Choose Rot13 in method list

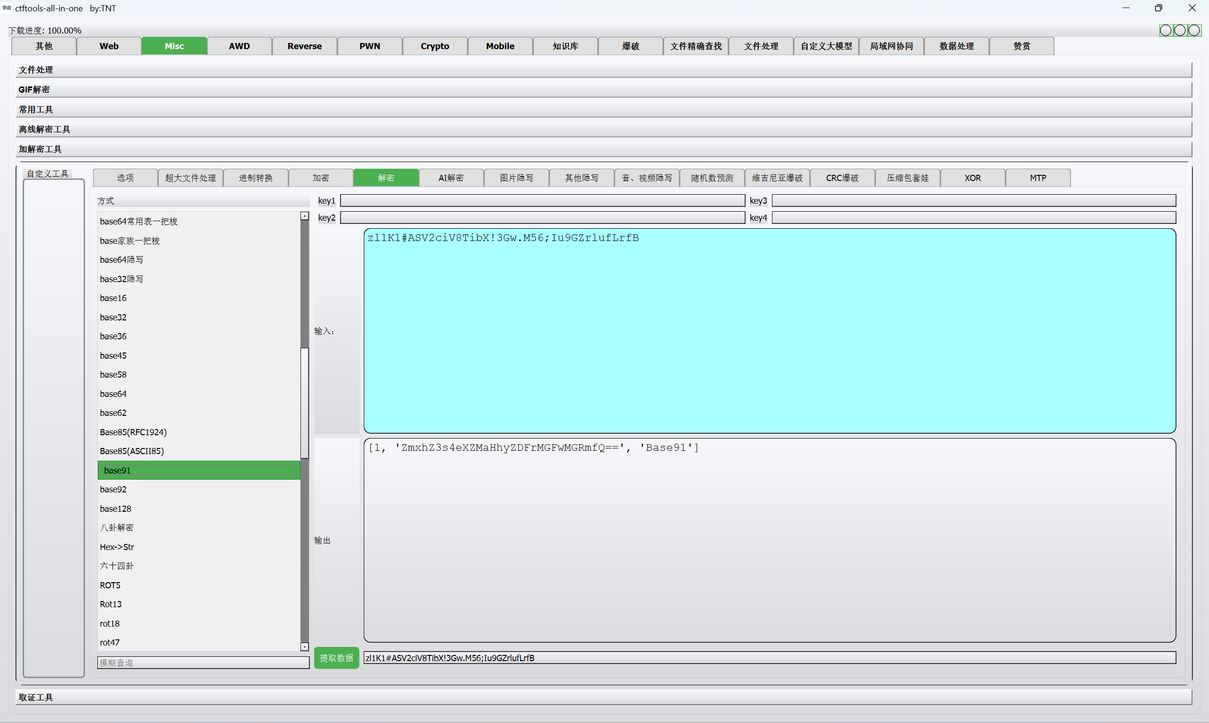pyautogui.click(x=199, y=604)
